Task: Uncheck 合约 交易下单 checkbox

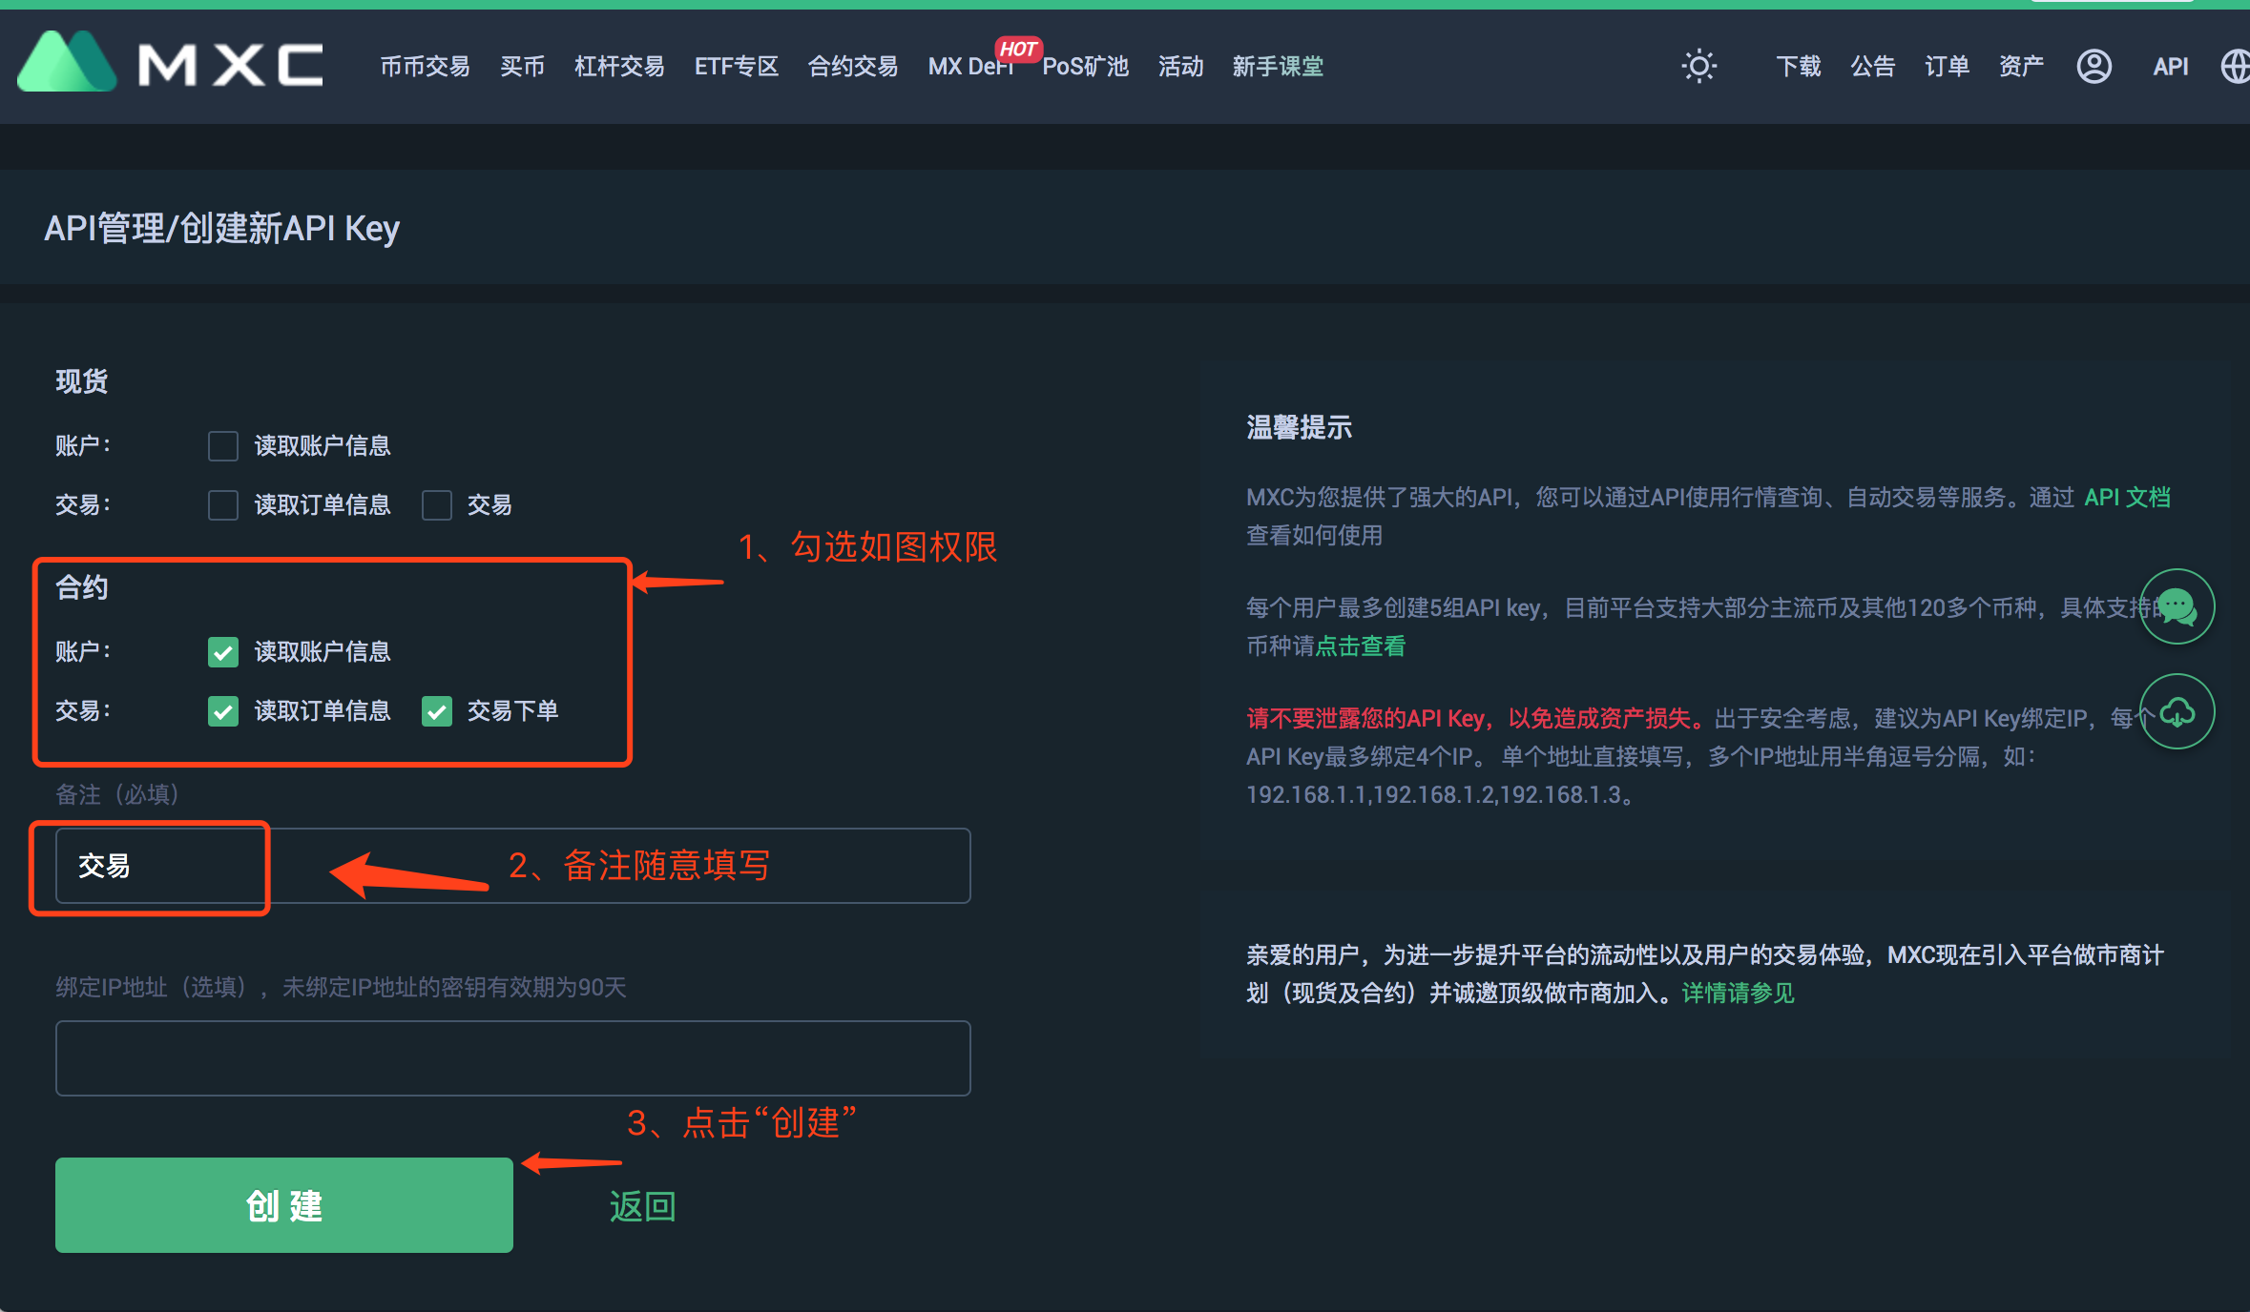Action: (x=437, y=710)
